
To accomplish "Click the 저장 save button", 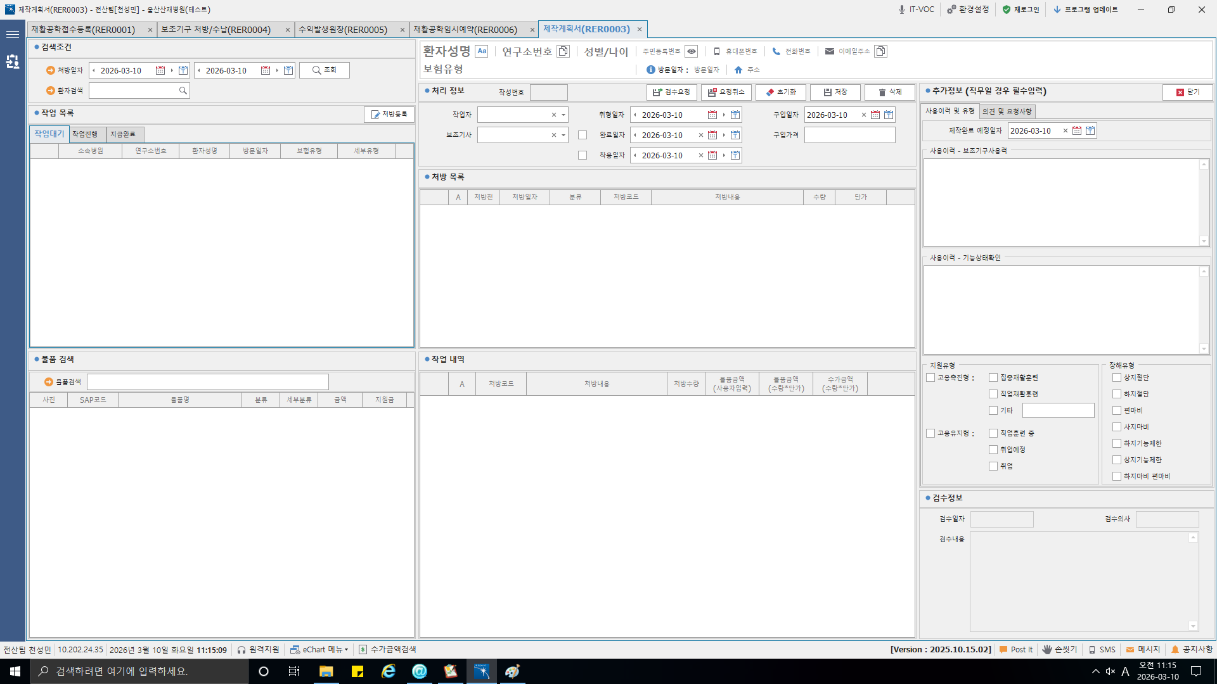I will coord(835,92).
